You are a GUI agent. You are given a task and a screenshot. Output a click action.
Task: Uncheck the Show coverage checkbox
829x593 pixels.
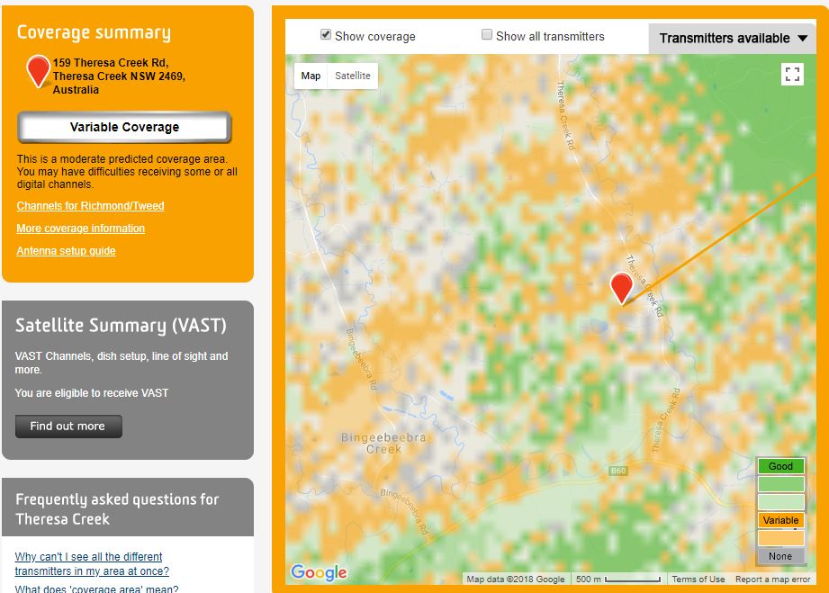point(326,35)
